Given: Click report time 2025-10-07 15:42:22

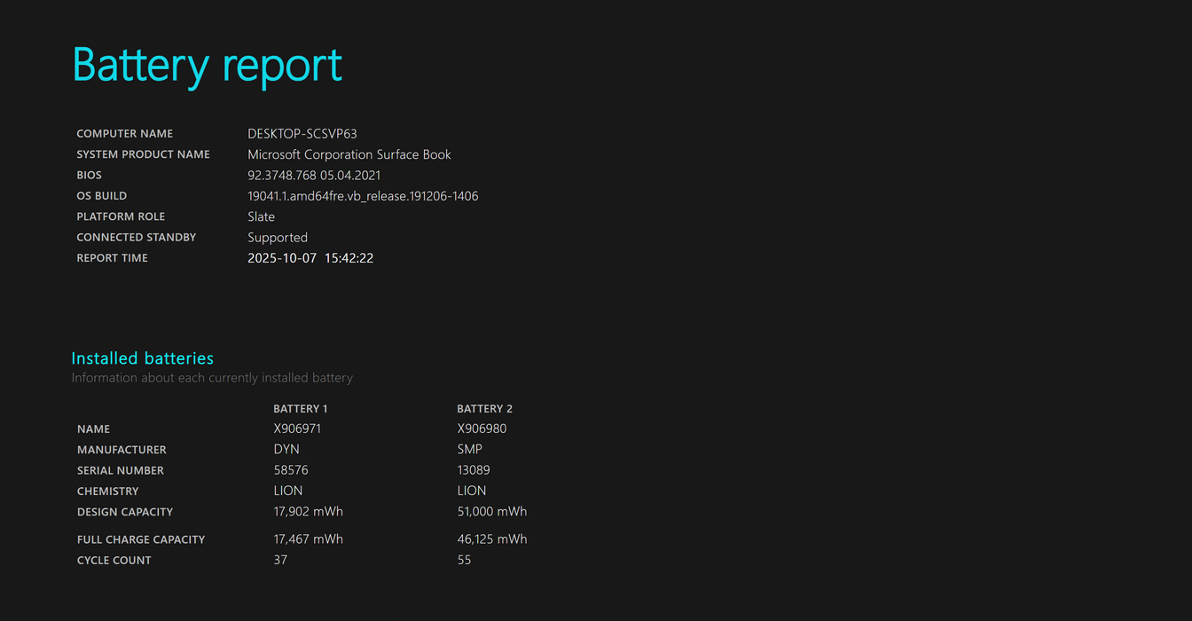Looking at the screenshot, I should tap(310, 258).
